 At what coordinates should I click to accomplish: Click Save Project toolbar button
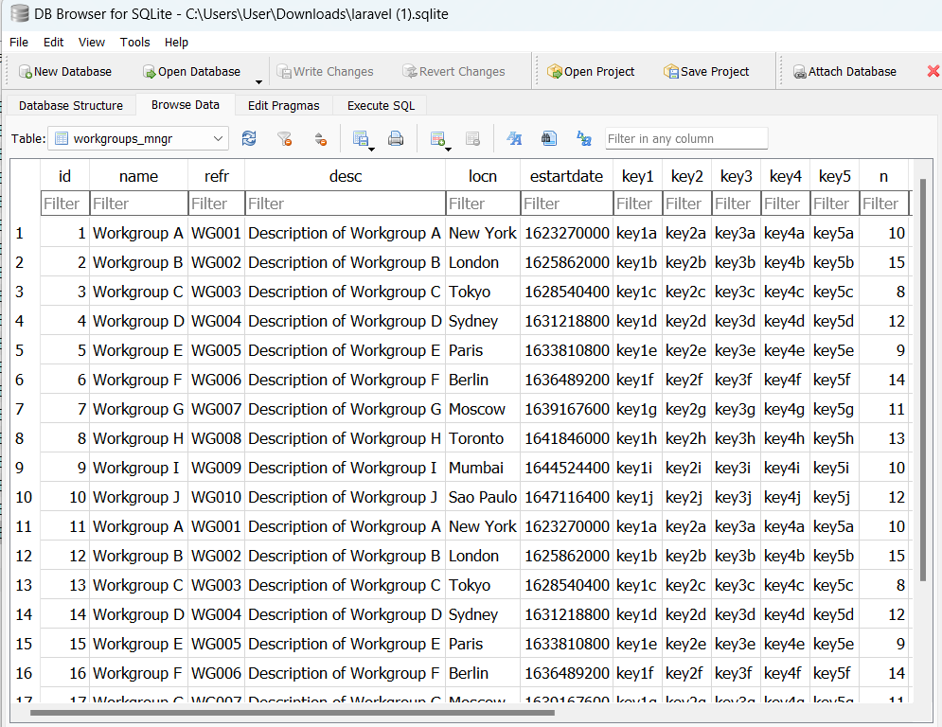click(706, 72)
